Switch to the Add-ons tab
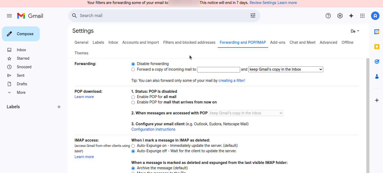Viewport: 383px width, 173px height. pos(278,42)
